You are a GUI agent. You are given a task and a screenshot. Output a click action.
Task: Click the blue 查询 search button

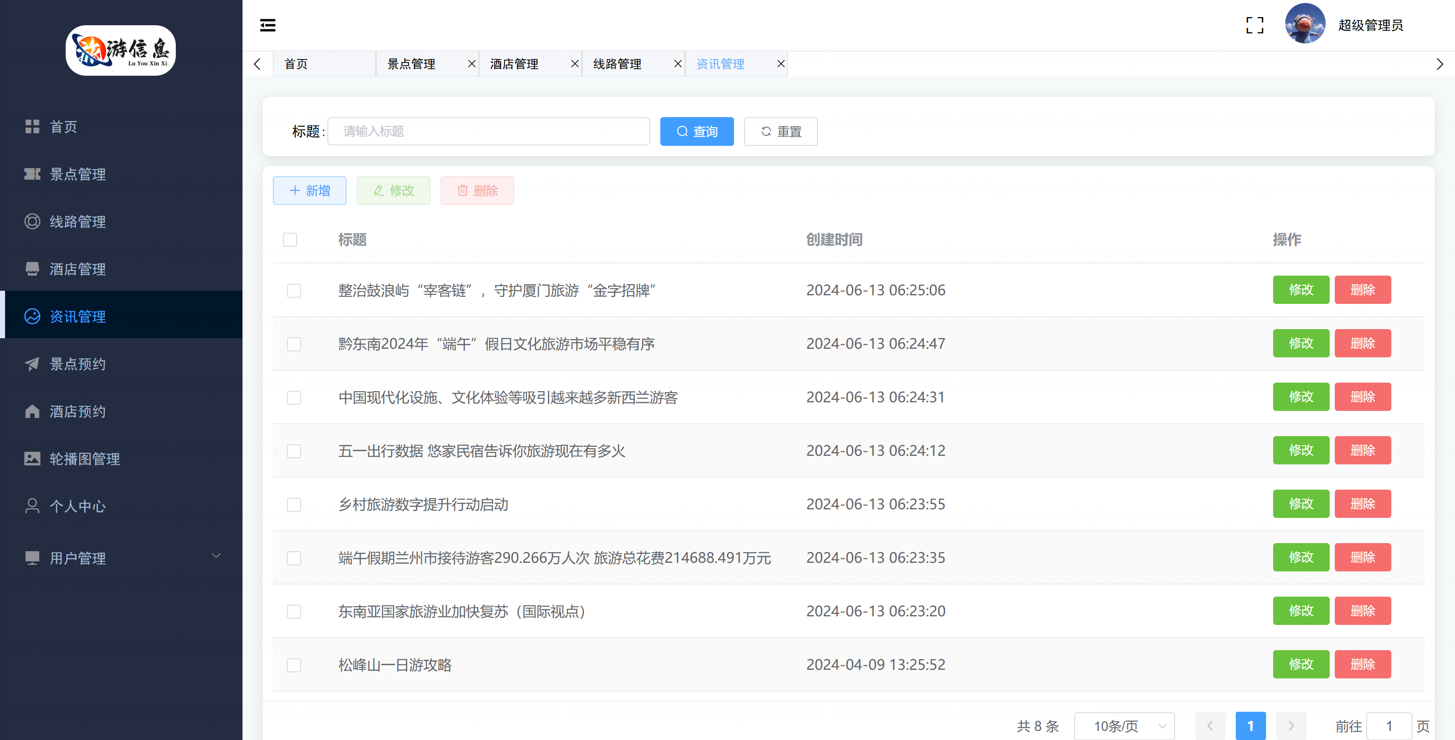point(697,132)
